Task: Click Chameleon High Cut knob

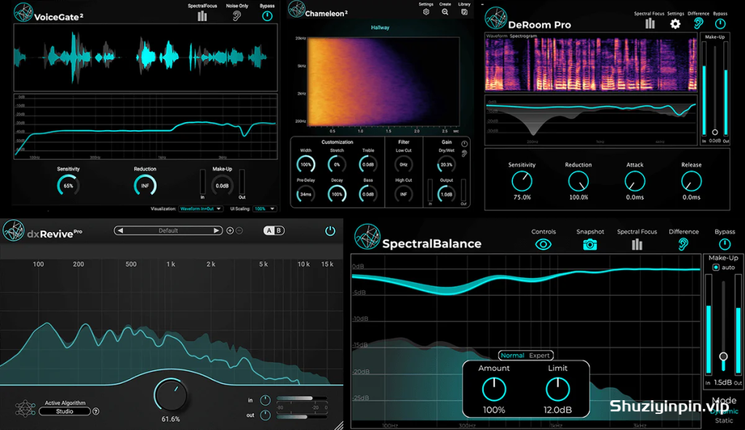Action: click(x=403, y=194)
